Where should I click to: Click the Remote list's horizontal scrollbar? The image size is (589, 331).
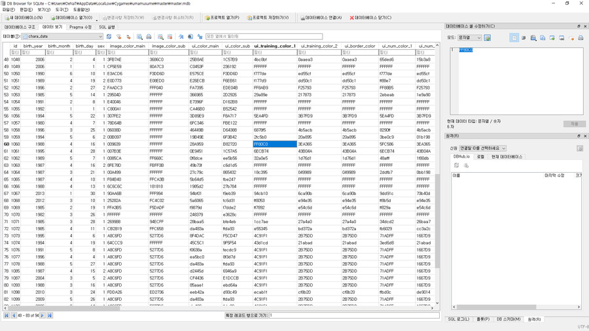click(496, 307)
